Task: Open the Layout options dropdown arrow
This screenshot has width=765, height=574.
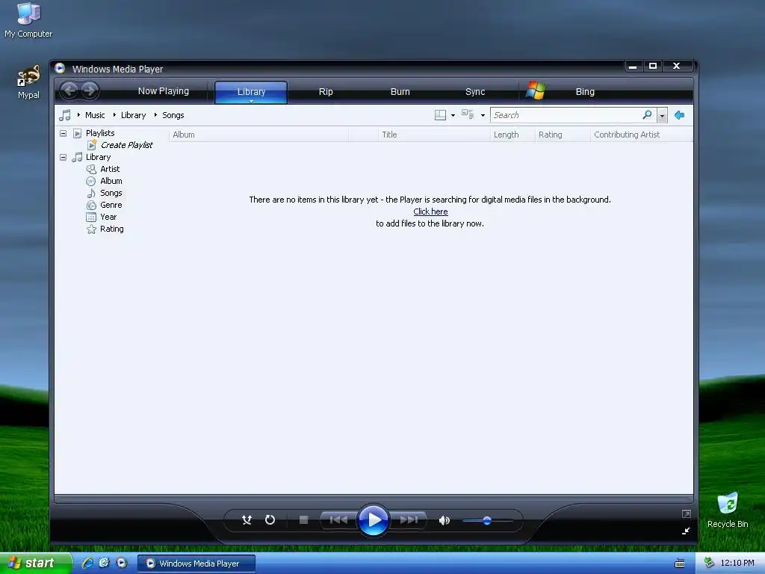Action: click(x=453, y=116)
